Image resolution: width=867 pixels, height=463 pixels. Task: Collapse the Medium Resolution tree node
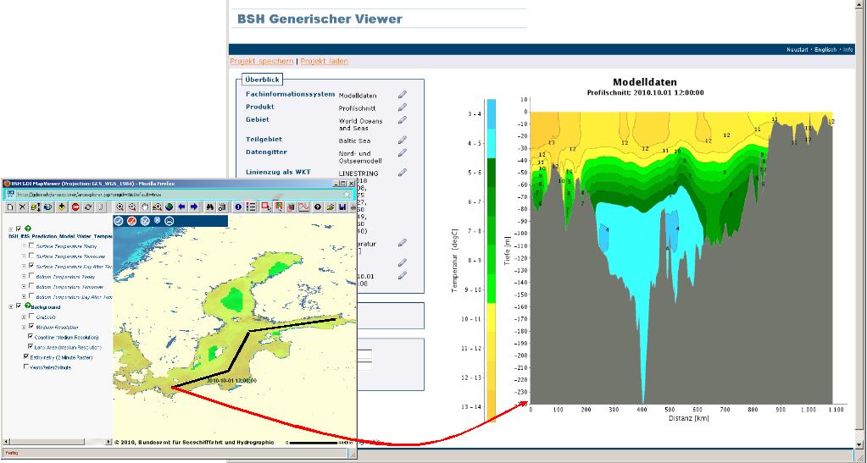tap(24, 327)
